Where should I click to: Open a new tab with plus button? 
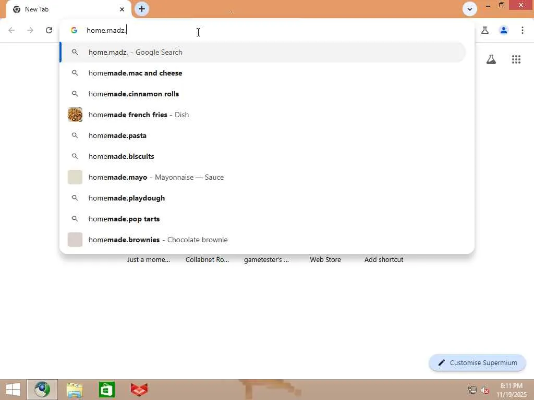(x=142, y=9)
